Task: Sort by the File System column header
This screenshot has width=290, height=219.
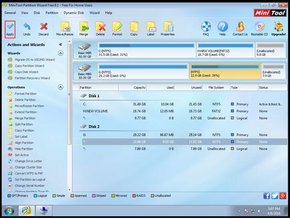Action: click(x=216, y=88)
